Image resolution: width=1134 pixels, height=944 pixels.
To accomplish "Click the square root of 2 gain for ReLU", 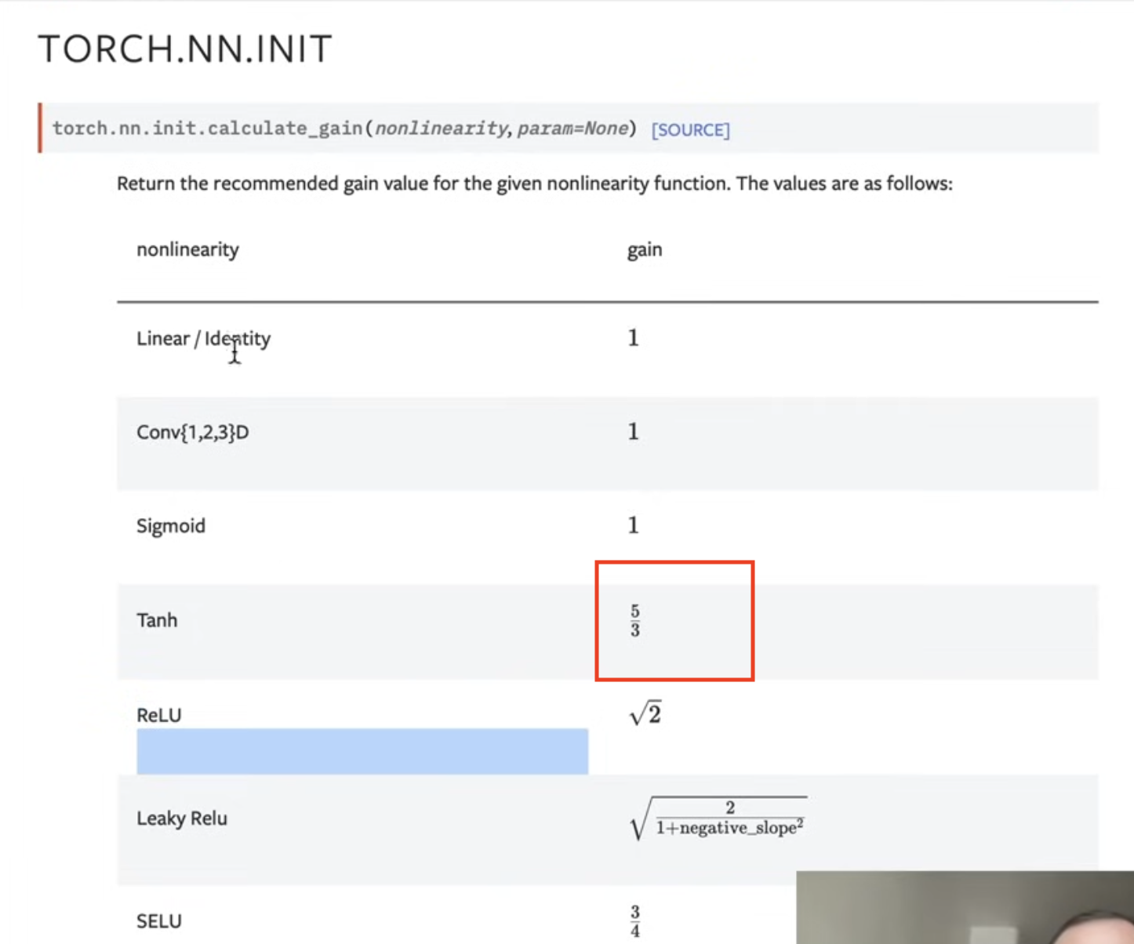I will coord(645,713).
